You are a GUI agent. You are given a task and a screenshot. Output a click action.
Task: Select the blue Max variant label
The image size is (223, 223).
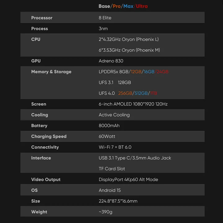tap(129, 6)
